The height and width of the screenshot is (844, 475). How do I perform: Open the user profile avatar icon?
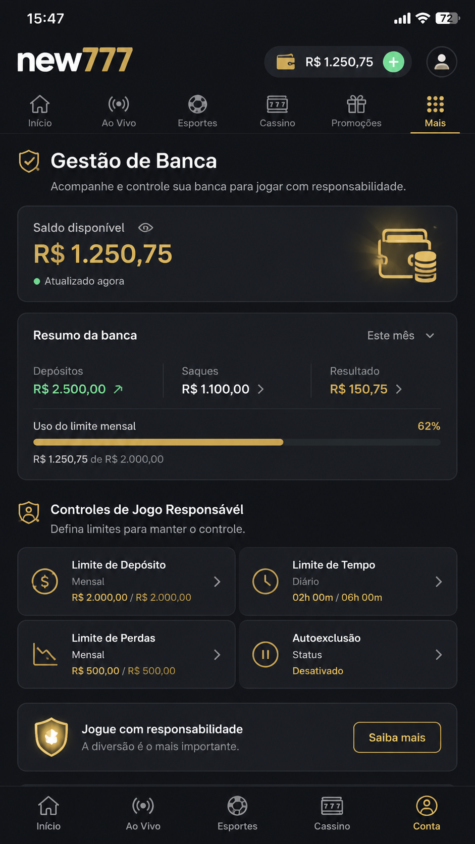click(x=442, y=62)
